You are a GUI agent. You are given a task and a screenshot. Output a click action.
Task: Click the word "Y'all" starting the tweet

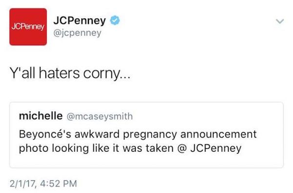coord(22,73)
